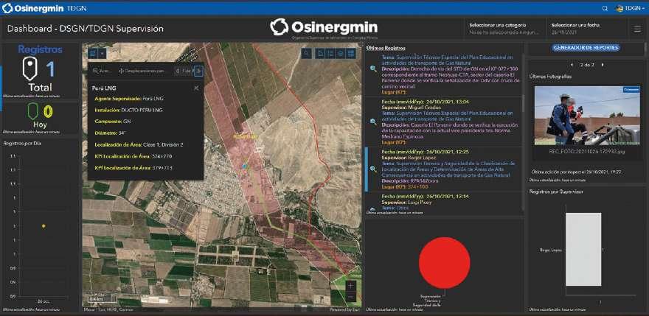Go to the previous feature in popup pager
The width and height of the screenshot is (649, 316).
click(178, 71)
